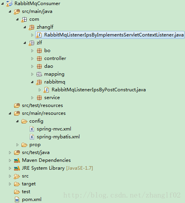Expand the prop folder node

click(x=17, y=145)
